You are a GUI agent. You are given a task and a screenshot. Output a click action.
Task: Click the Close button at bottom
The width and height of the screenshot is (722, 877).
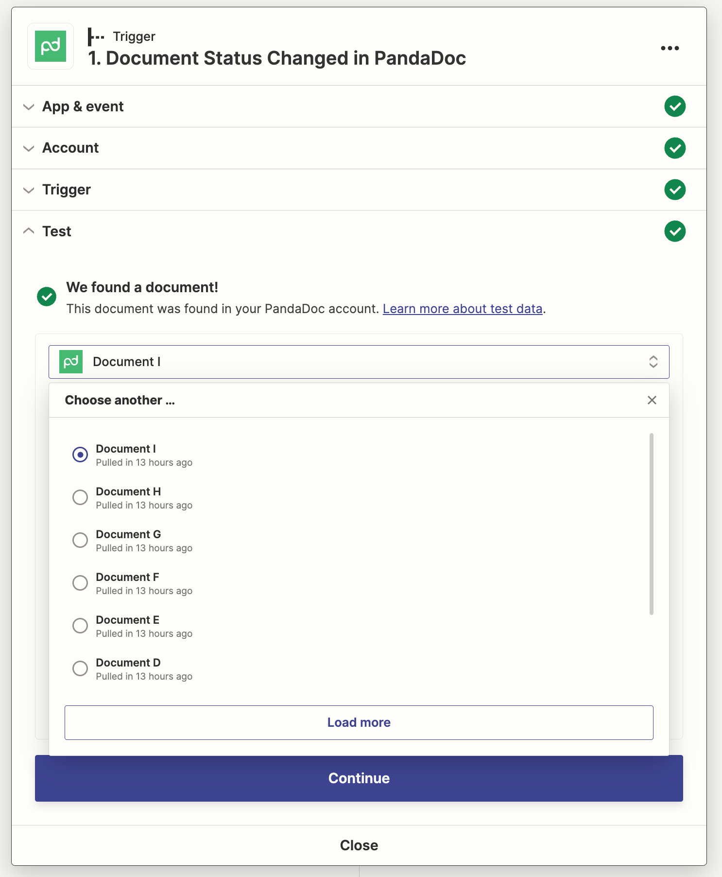[359, 845]
